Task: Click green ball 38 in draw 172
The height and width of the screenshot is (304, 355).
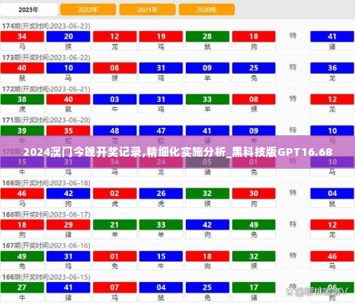Action: [22, 100]
